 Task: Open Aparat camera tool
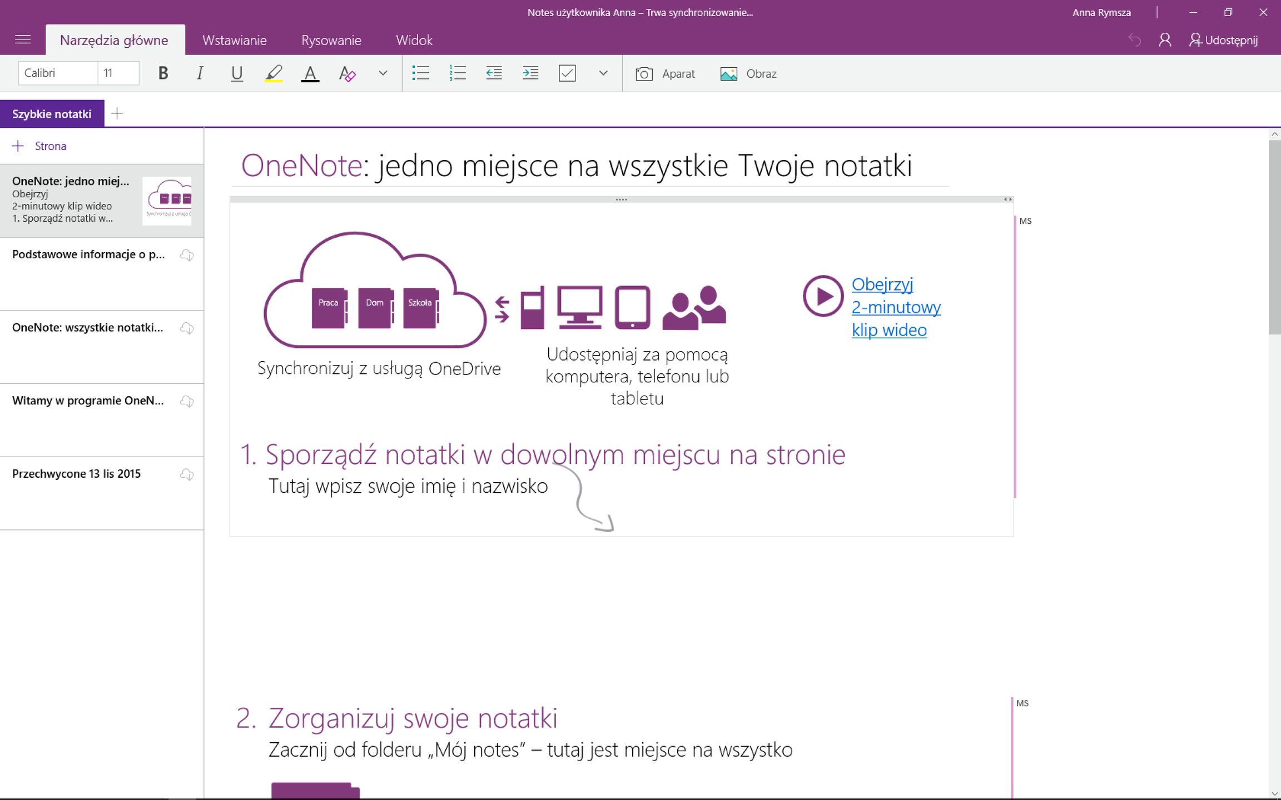tap(666, 74)
